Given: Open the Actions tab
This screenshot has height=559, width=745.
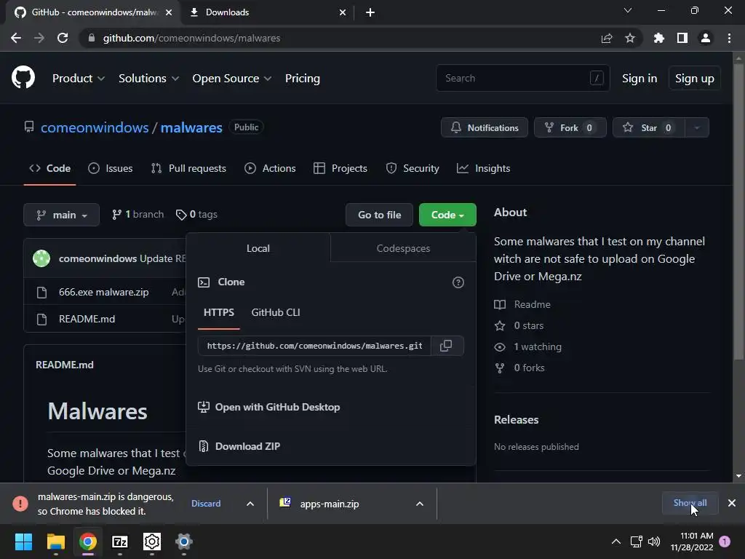Looking at the screenshot, I should tap(270, 168).
